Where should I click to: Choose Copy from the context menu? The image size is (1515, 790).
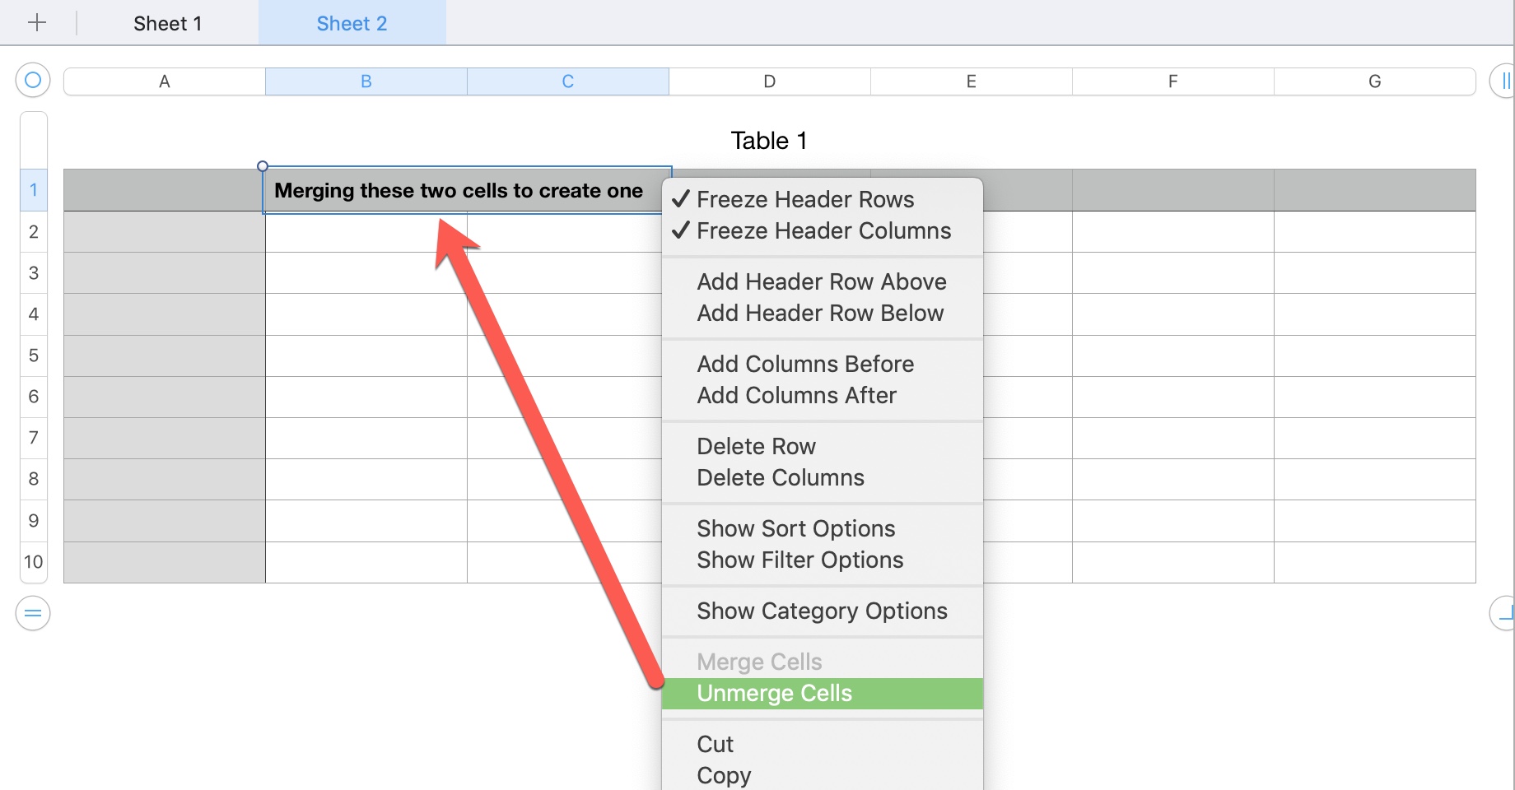point(723,774)
